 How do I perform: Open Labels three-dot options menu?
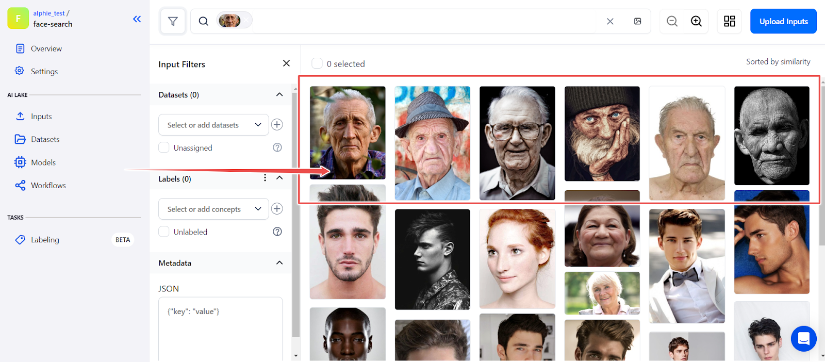point(265,178)
